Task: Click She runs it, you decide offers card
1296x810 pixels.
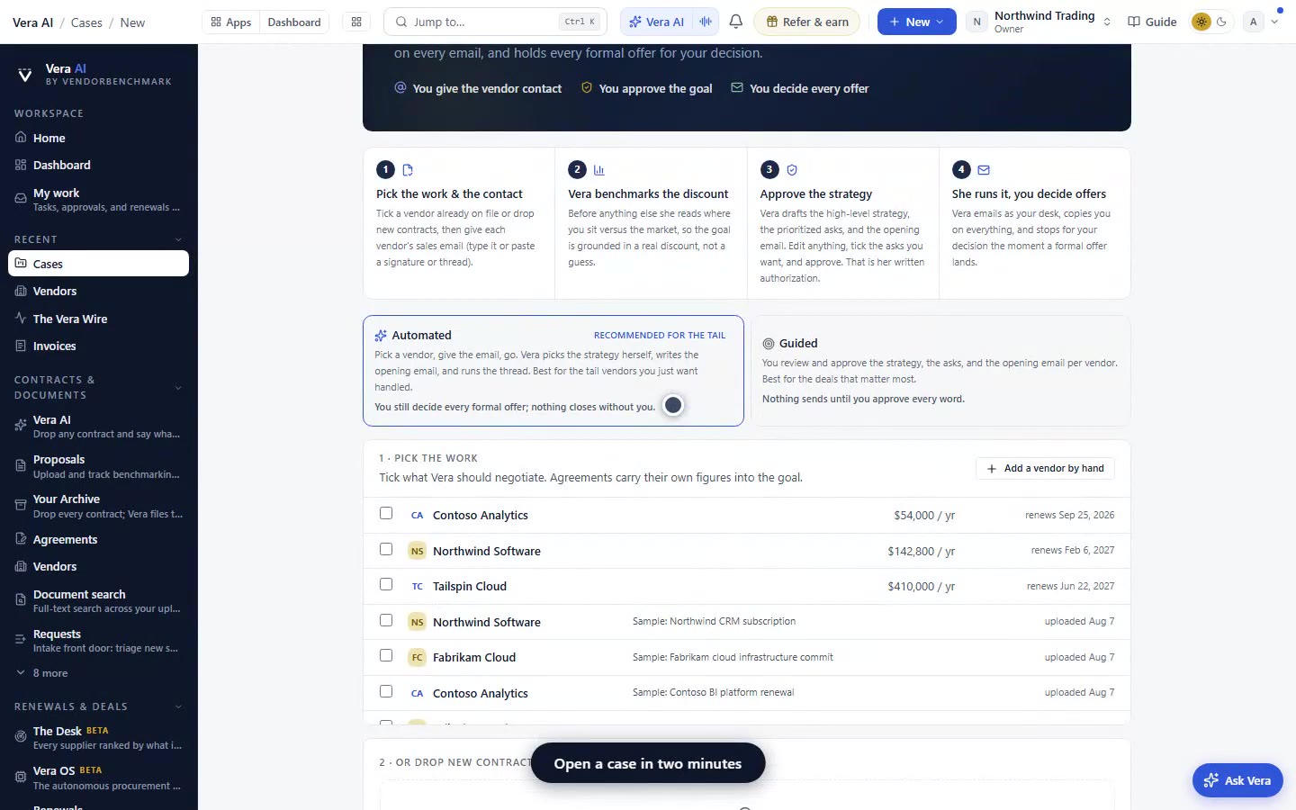Action: click(1035, 223)
